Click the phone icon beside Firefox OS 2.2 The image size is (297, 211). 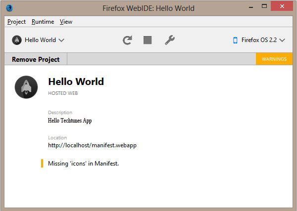pyautogui.click(x=235, y=40)
